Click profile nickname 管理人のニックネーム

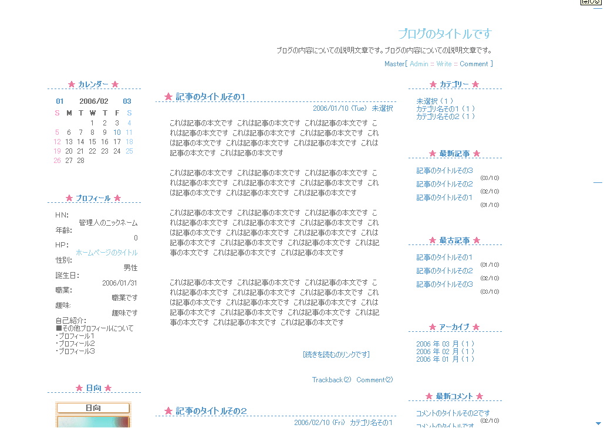pos(108,223)
